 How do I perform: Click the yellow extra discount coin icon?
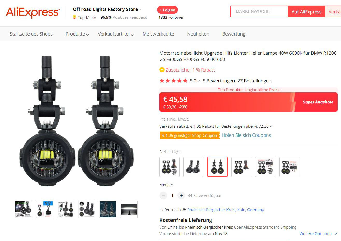[x=162, y=70]
